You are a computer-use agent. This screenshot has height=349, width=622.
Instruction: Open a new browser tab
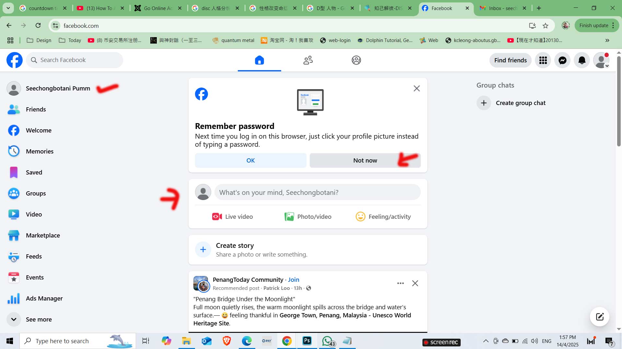(539, 8)
